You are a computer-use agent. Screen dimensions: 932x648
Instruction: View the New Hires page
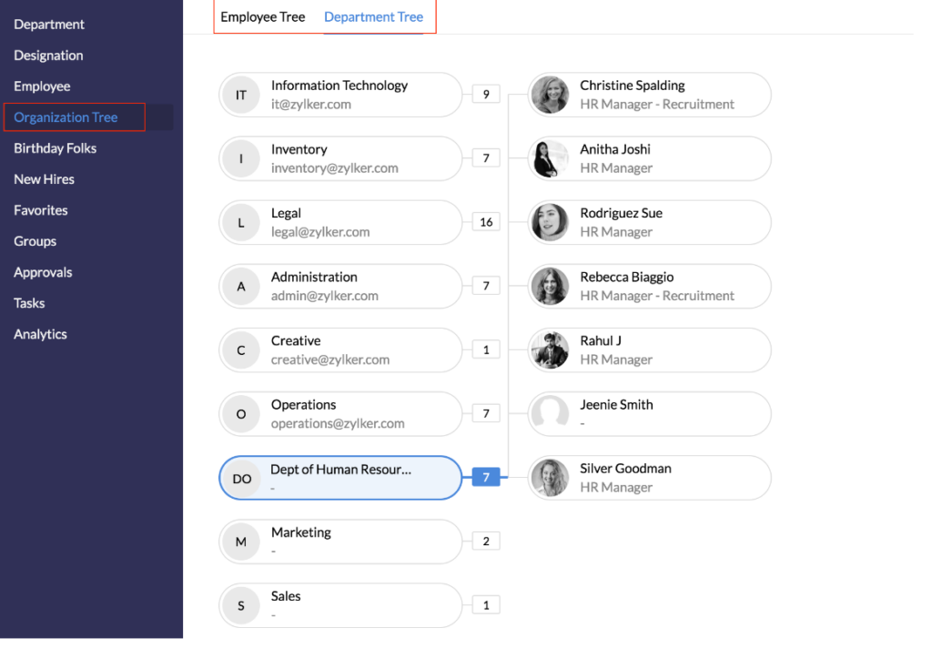click(44, 178)
